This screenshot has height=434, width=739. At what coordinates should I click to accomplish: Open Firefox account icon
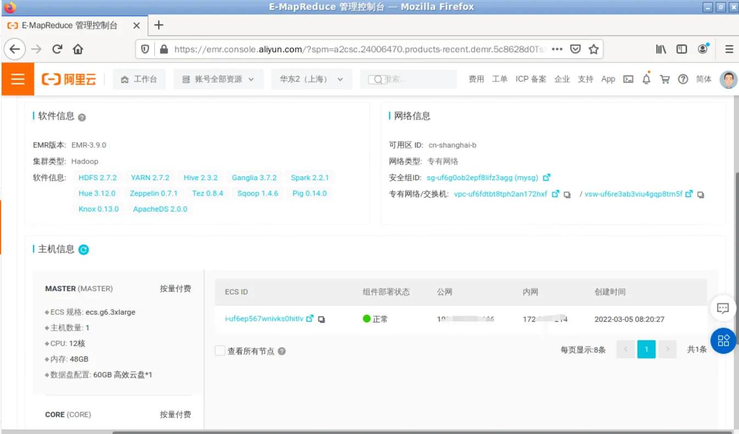[x=703, y=49]
